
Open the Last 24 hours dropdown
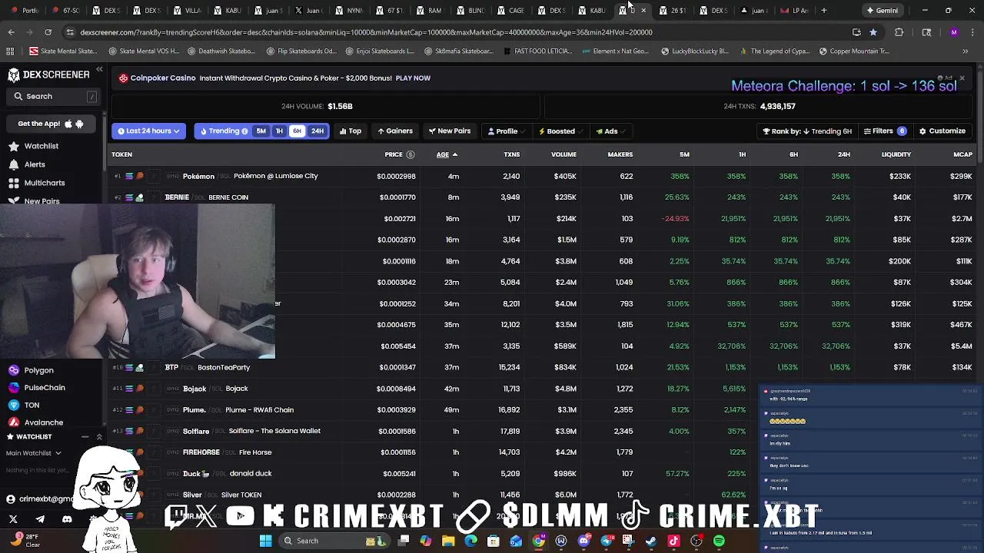click(x=148, y=131)
